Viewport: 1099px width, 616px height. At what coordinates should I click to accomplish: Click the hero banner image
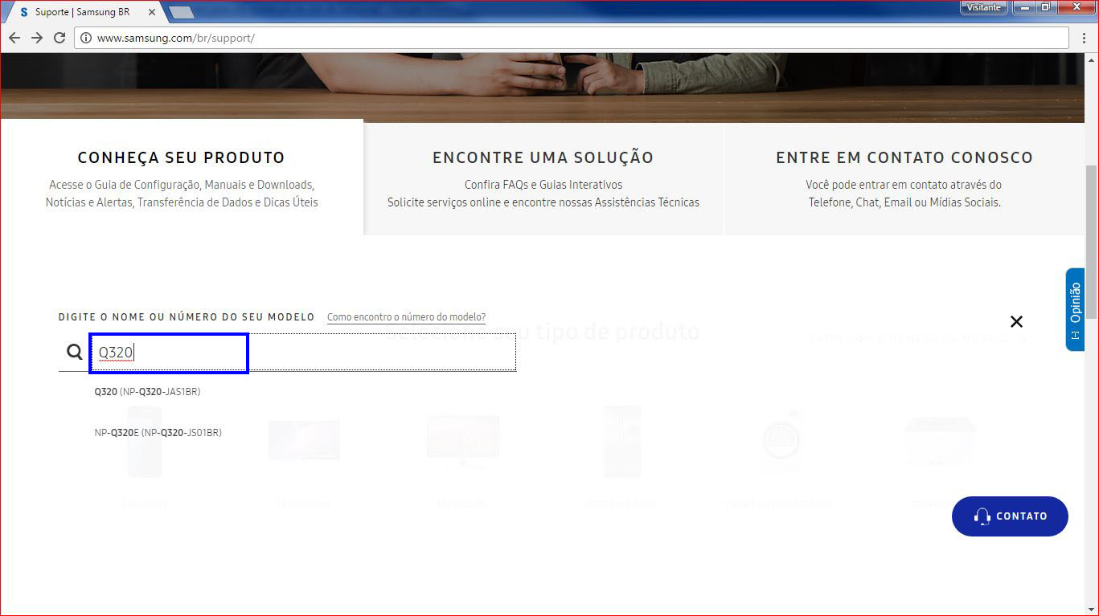[543, 87]
